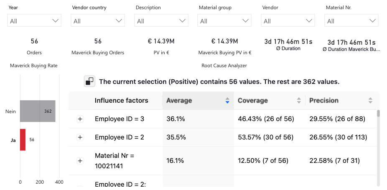This screenshot has width=387, height=190.
Task: Click the Influence factors column header
Action: 121,101
